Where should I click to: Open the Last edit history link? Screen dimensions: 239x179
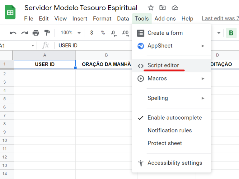220,18
